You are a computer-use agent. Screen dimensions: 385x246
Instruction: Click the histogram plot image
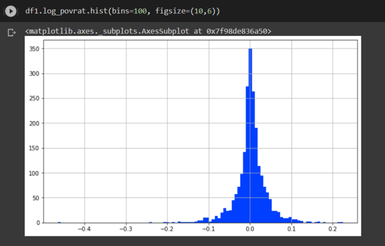coord(192,136)
